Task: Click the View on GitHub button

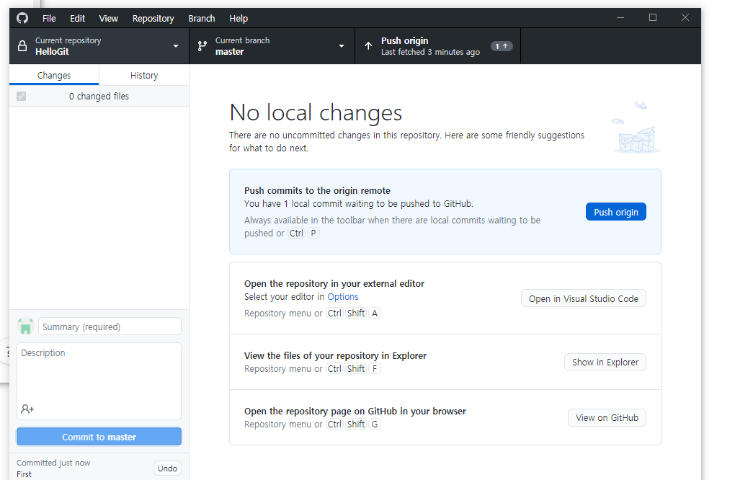Action: [x=607, y=417]
